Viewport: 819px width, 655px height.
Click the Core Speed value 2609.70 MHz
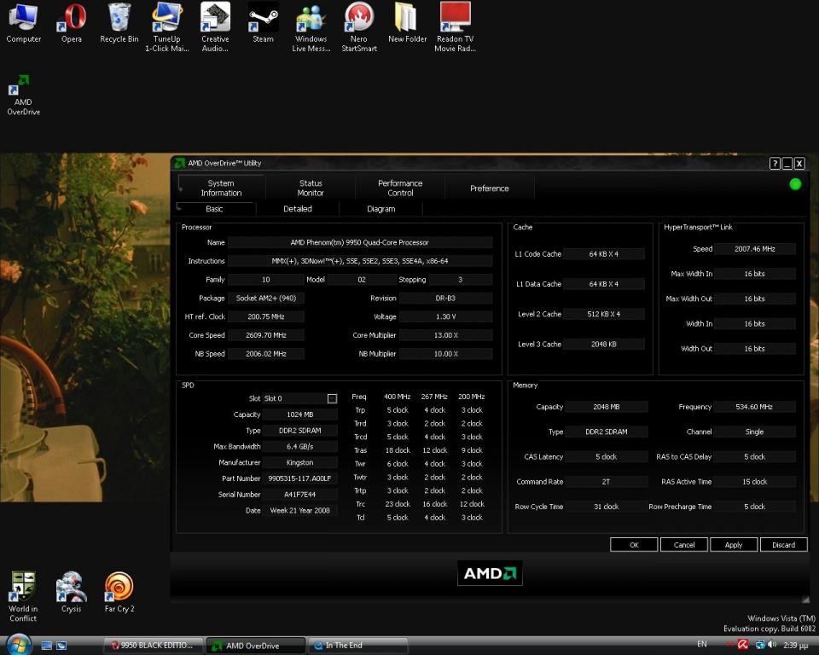[x=266, y=335]
